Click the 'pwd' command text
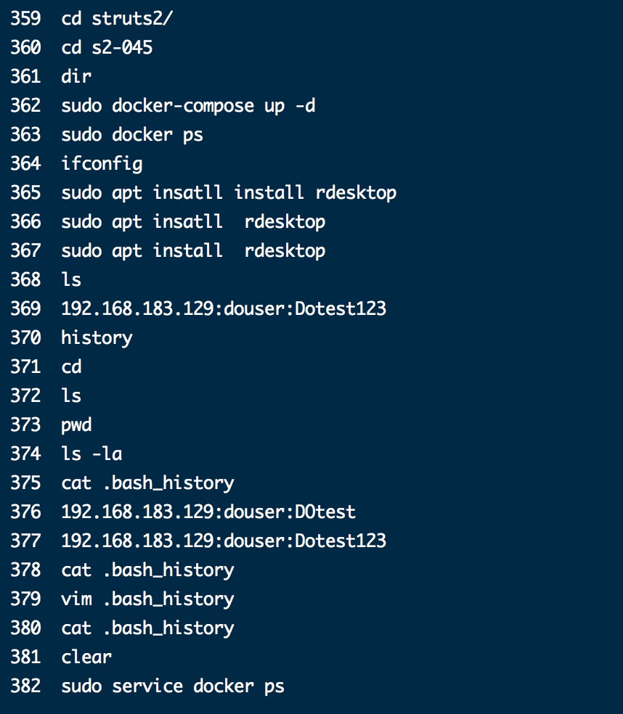 (x=76, y=425)
